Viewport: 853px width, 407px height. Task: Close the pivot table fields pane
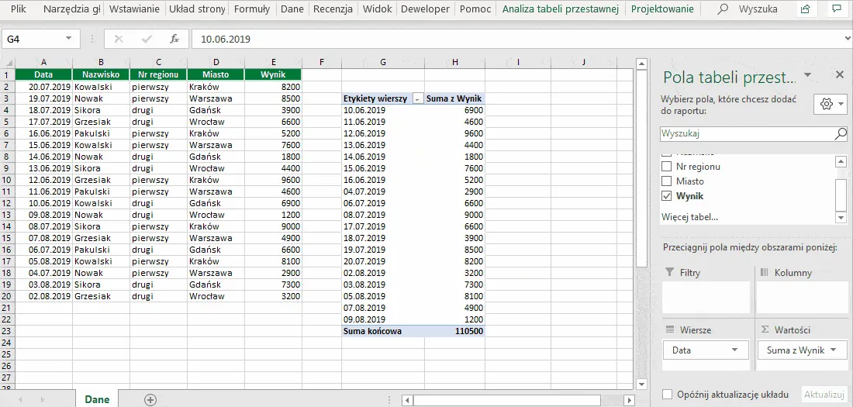click(839, 75)
